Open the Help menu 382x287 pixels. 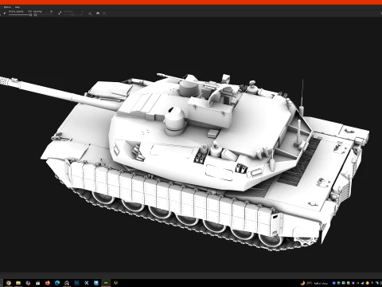click(18, 7)
